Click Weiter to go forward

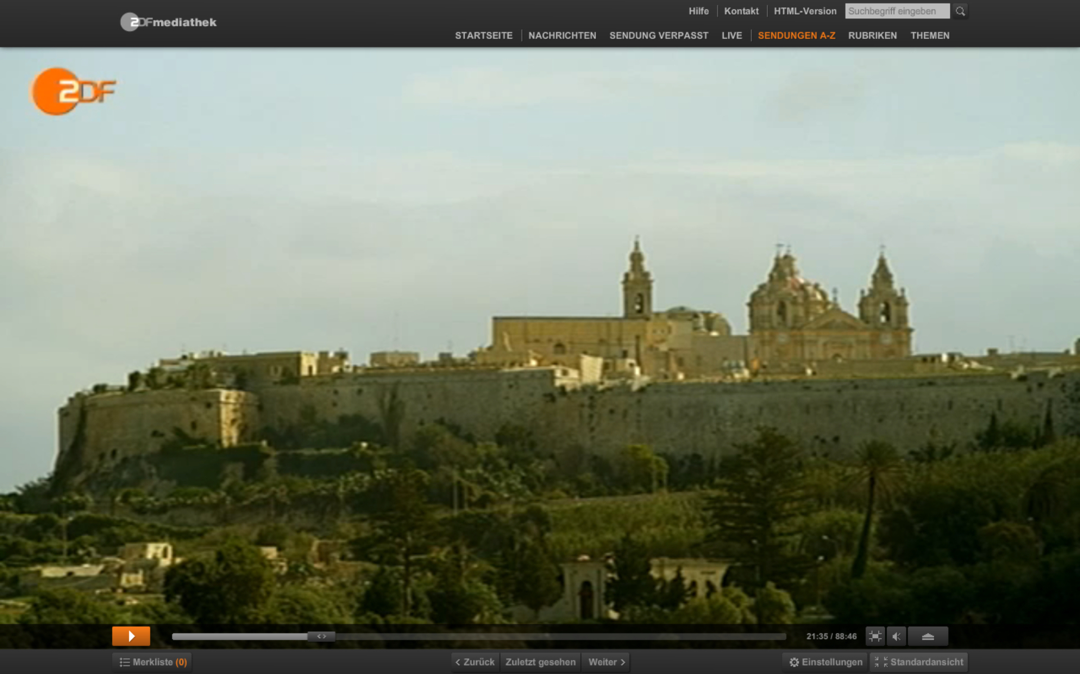coord(606,662)
